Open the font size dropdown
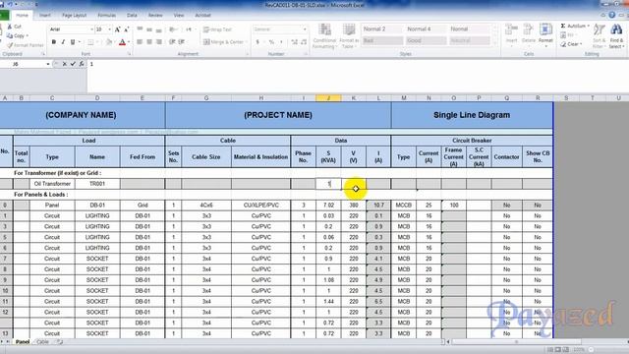The width and height of the screenshot is (629, 354). (109, 29)
